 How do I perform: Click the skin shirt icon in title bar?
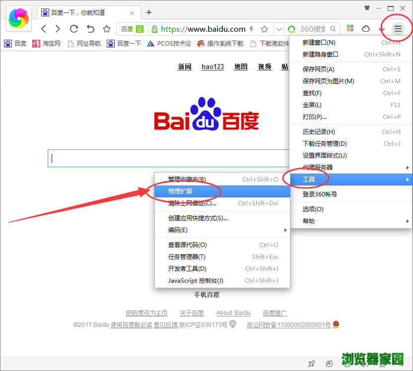click(x=367, y=8)
